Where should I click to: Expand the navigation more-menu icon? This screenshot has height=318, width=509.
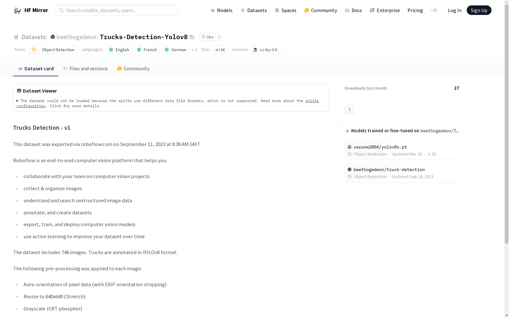434,10
